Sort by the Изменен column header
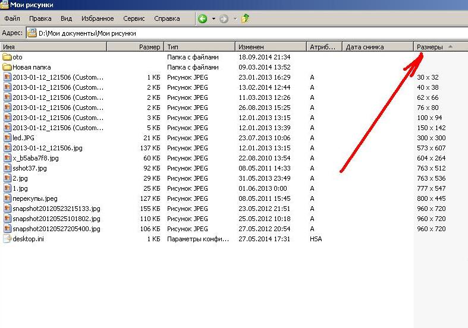The width and height of the screenshot is (468, 328). click(x=271, y=47)
